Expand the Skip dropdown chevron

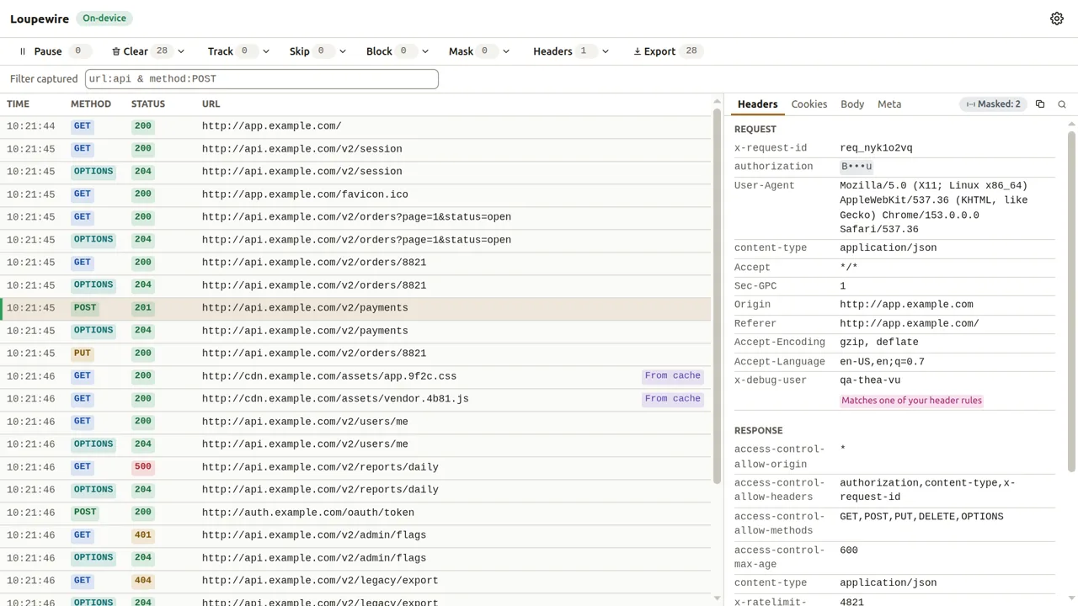(x=342, y=51)
